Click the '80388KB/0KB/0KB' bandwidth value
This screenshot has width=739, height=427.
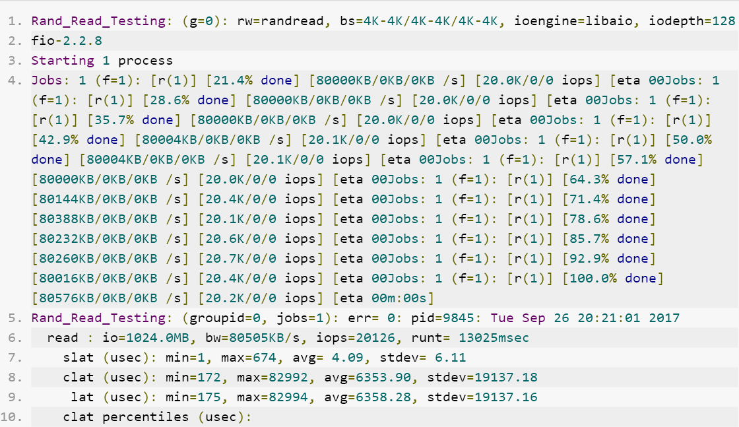[98, 219]
